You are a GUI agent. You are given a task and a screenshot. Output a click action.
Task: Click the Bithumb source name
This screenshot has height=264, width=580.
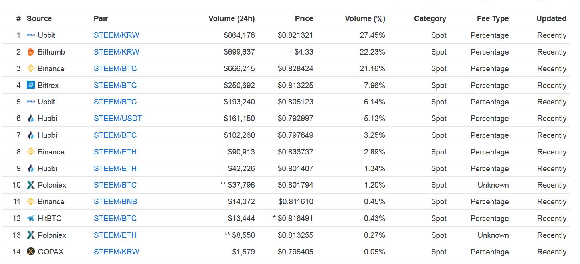pos(51,52)
